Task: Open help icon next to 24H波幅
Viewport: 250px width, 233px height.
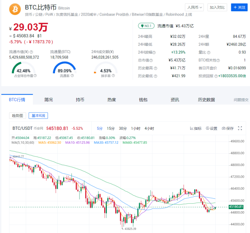Action: tap(154, 52)
